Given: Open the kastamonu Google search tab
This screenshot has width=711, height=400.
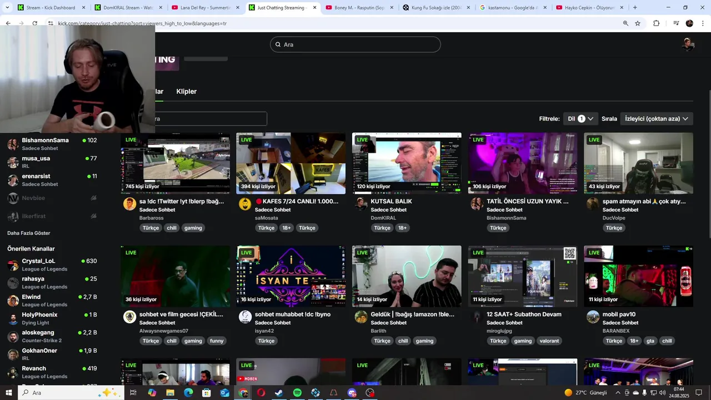Looking at the screenshot, I should (x=513, y=8).
